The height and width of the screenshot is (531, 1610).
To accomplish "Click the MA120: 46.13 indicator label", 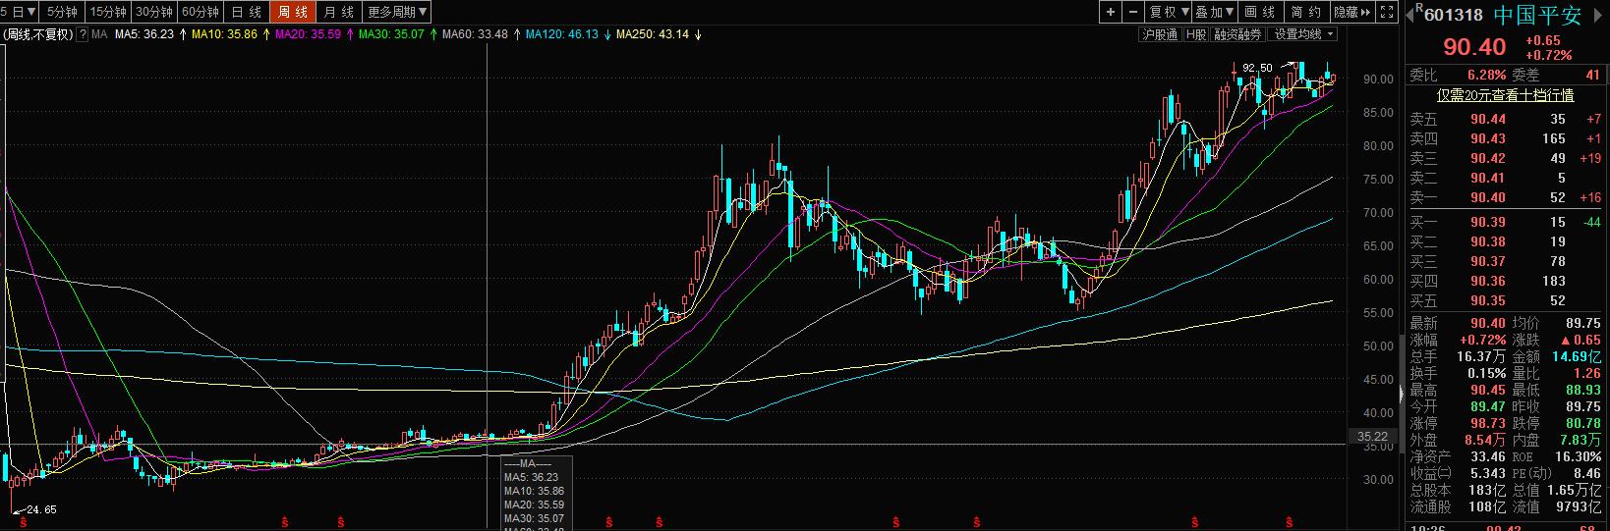I will coord(561,34).
